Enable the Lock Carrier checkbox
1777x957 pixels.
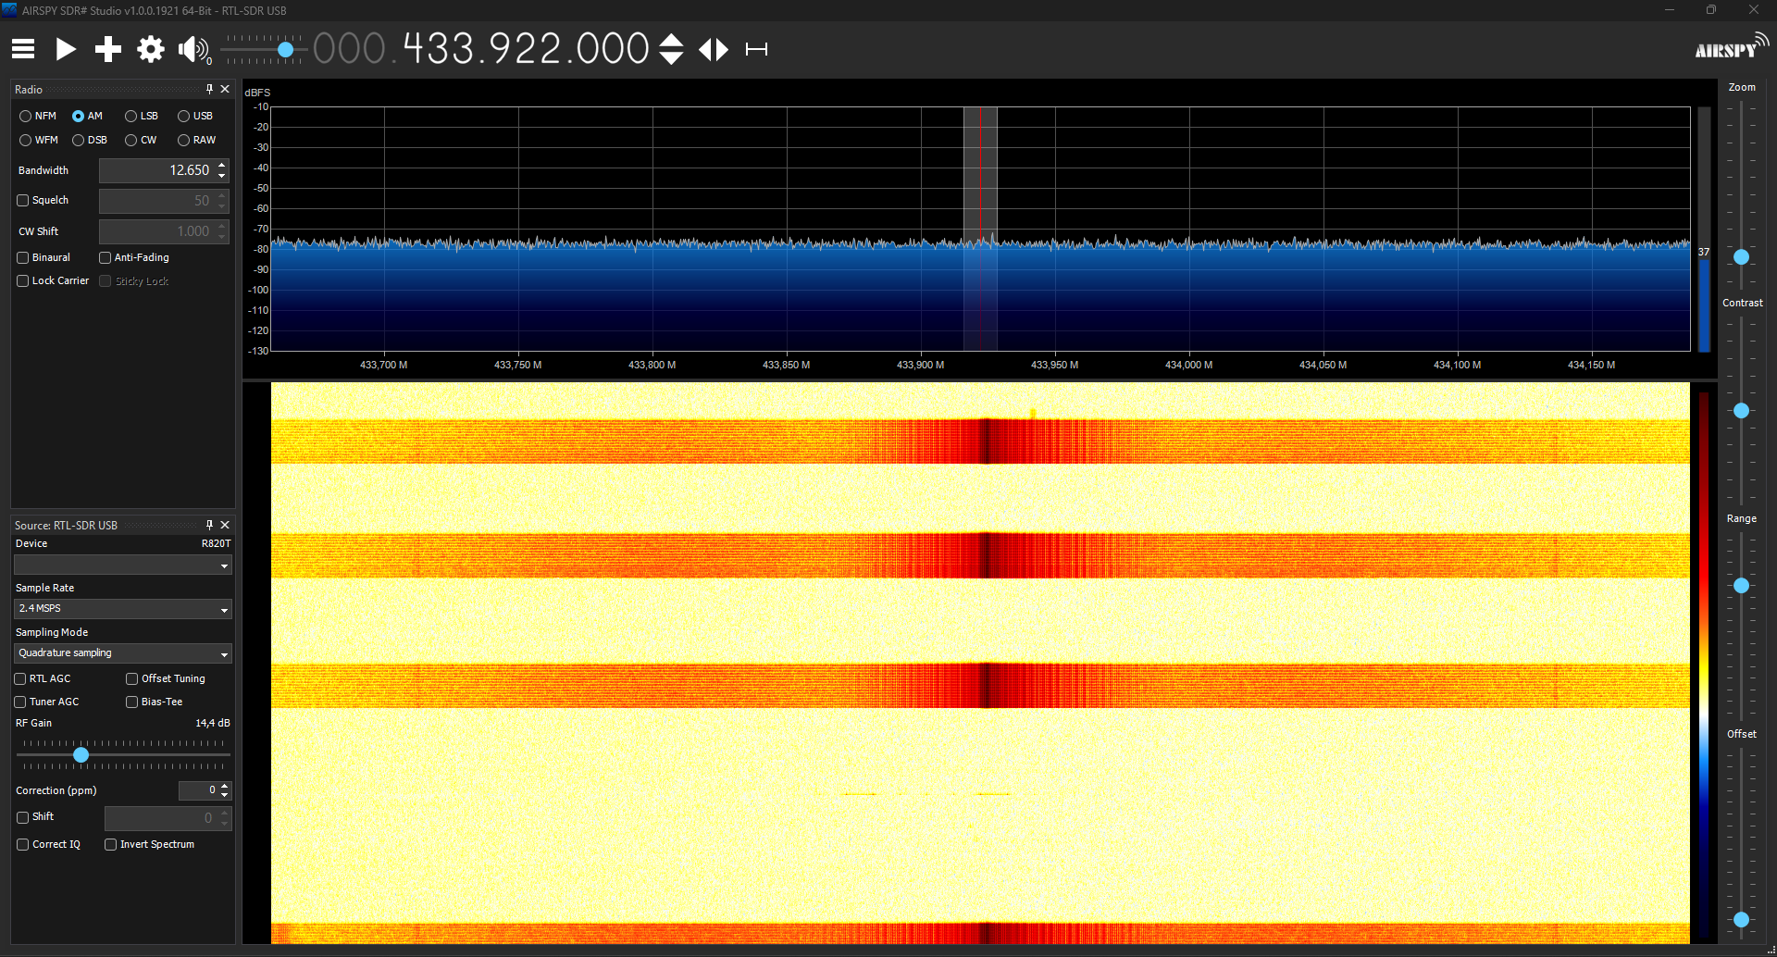[23, 280]
